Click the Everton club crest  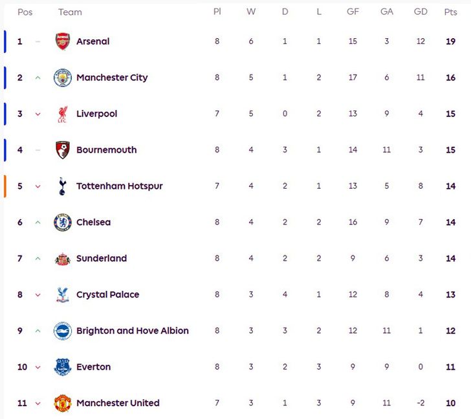(63, 367)
